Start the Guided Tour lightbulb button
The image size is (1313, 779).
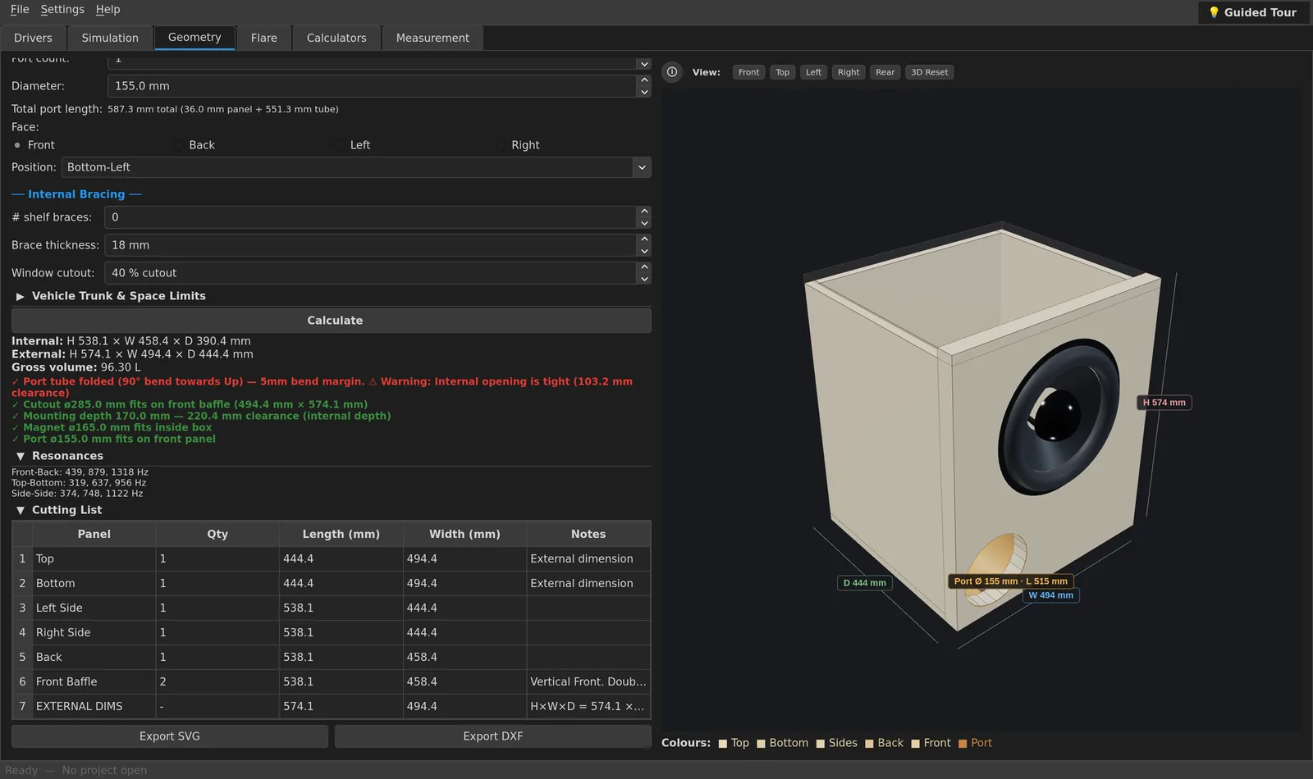[x=1252, y=12]
